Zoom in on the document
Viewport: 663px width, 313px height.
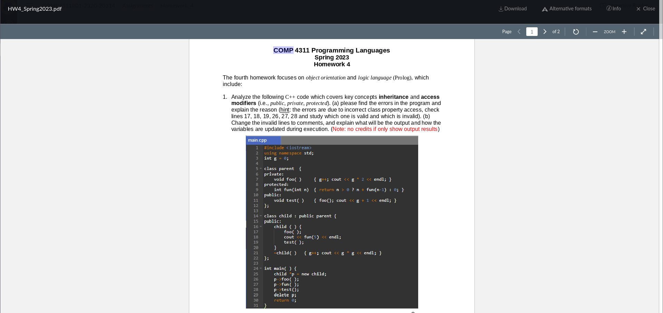pyautogui.click(x=624, y=31)
